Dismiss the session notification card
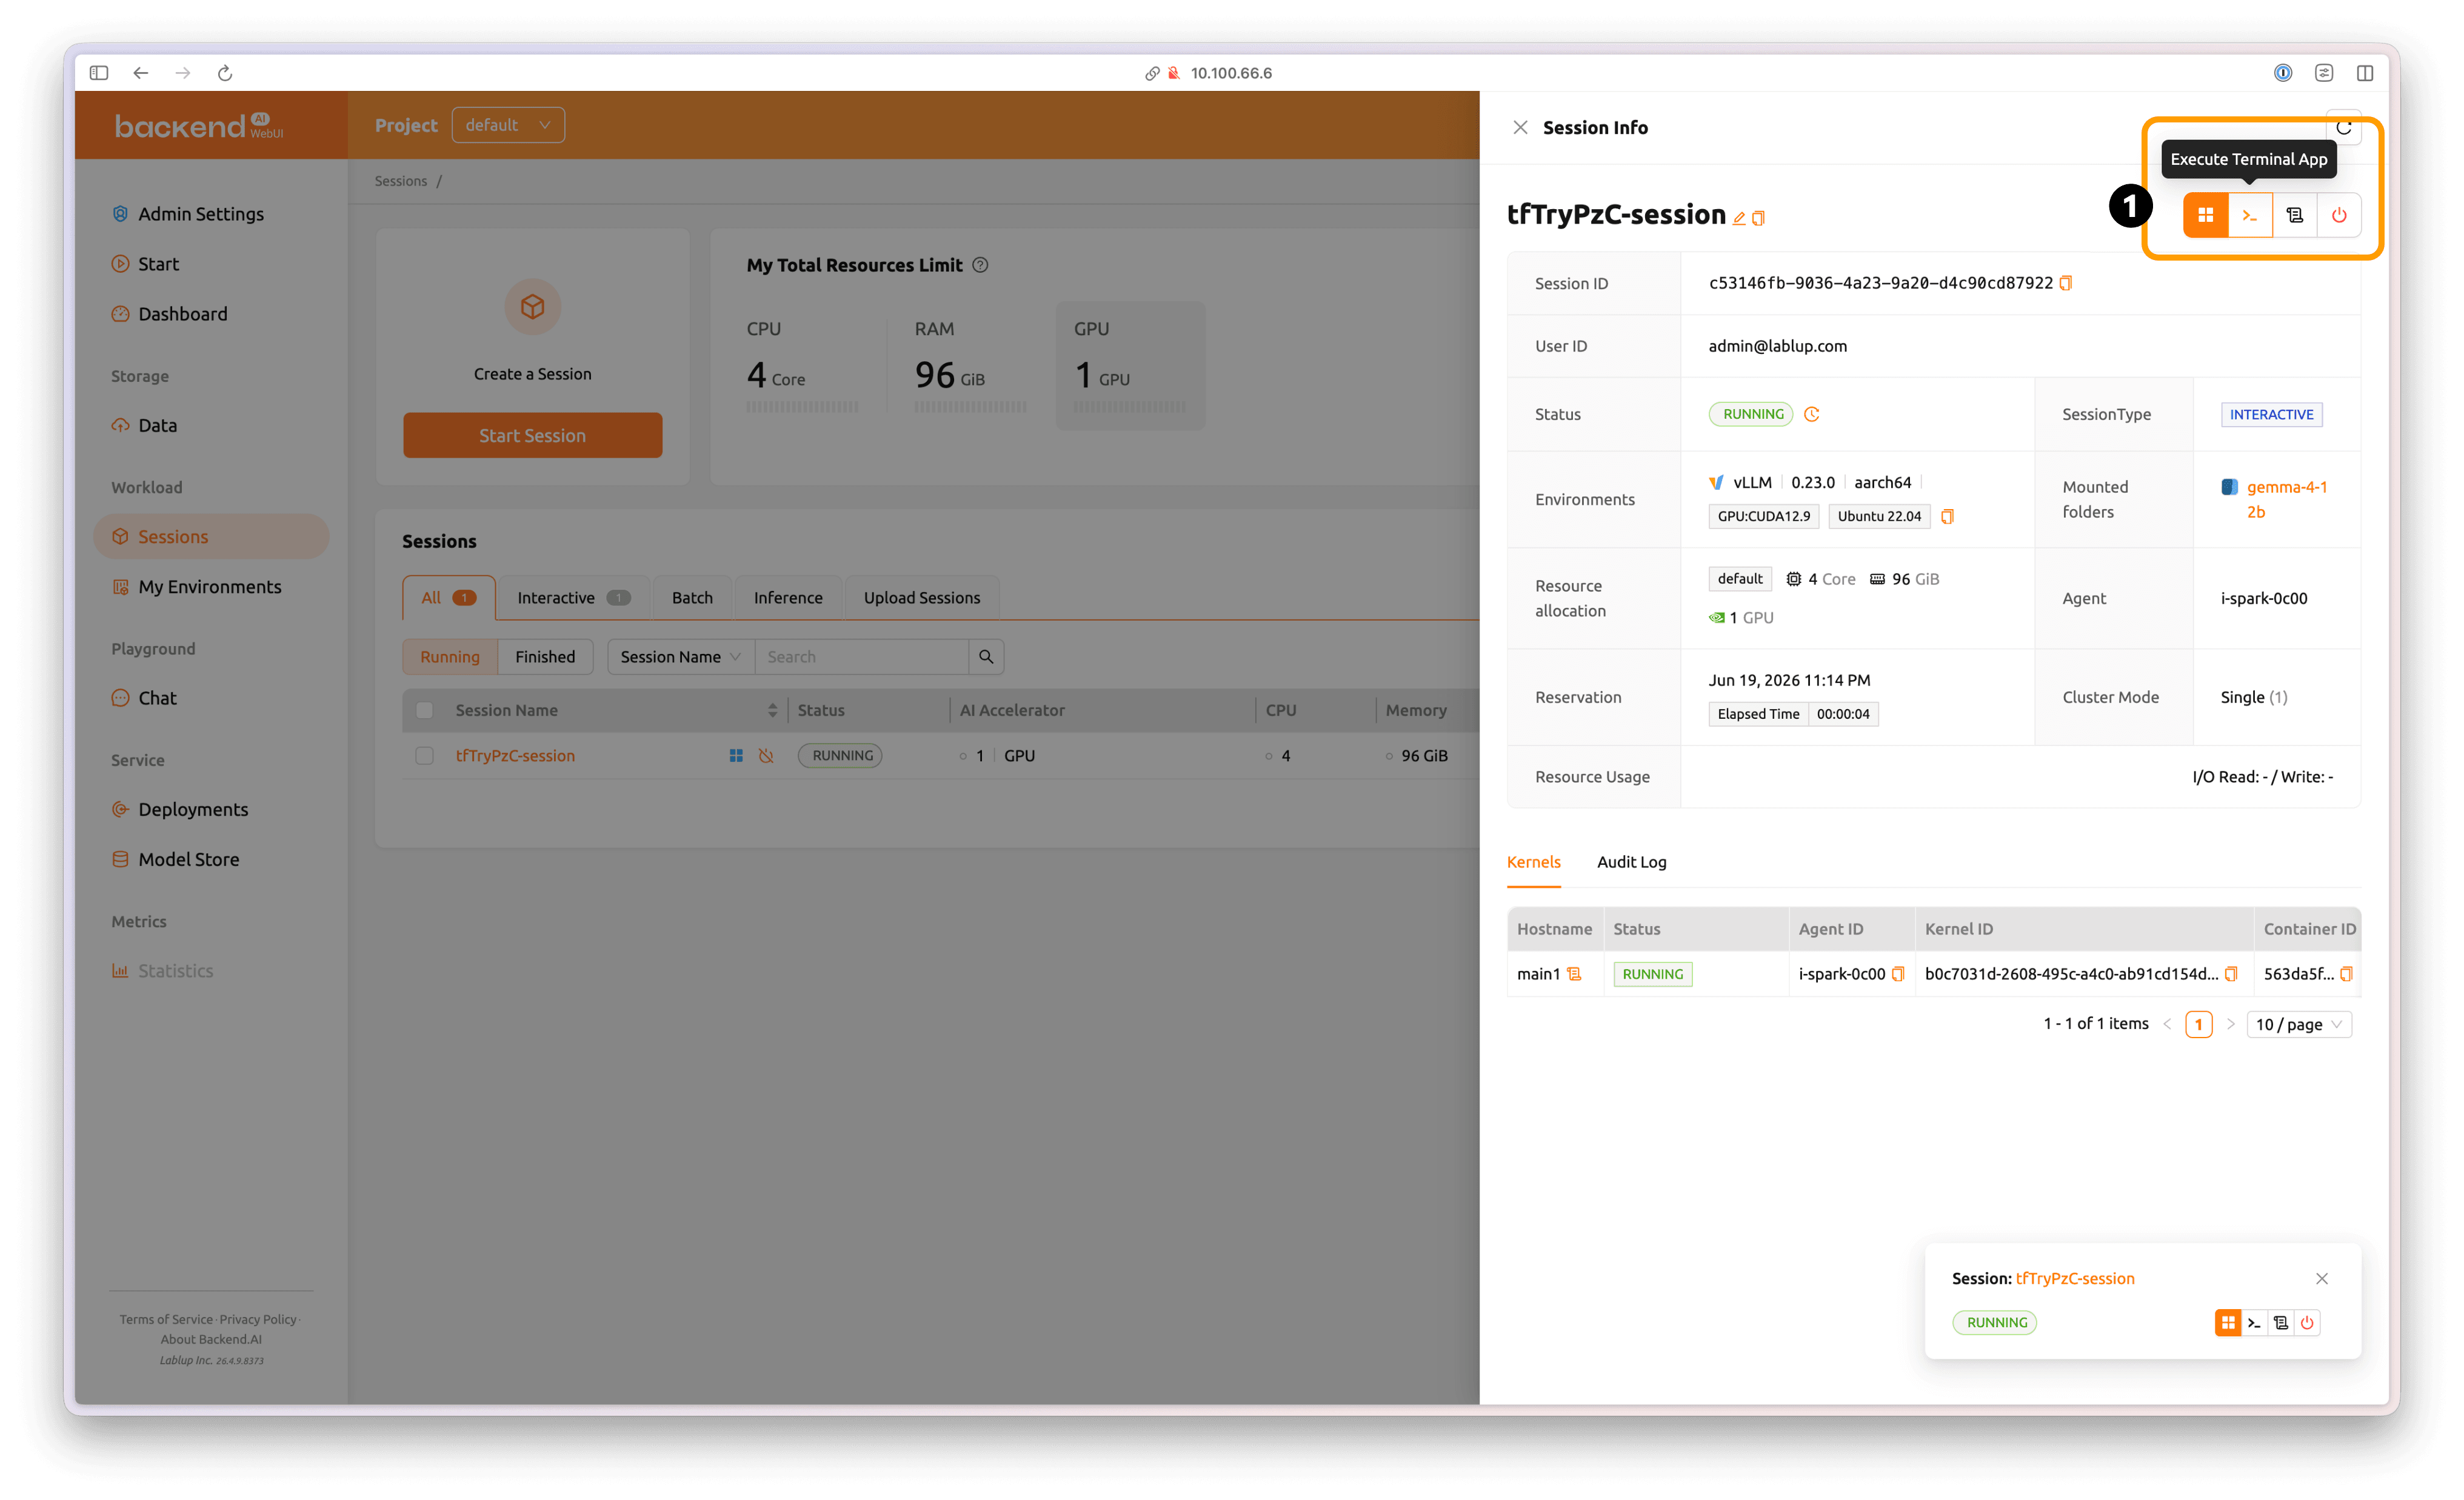The image size is (2464, 1500). (2322, 1279)
